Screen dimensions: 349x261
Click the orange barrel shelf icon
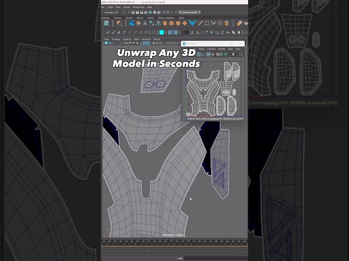point(227,23)
